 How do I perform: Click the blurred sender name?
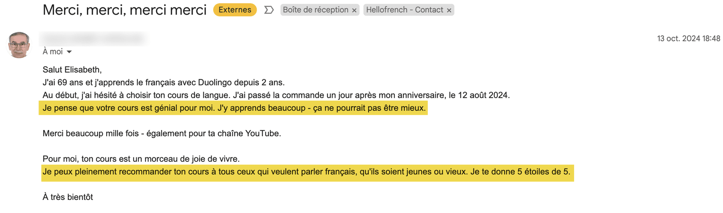(x=94, y=38)
